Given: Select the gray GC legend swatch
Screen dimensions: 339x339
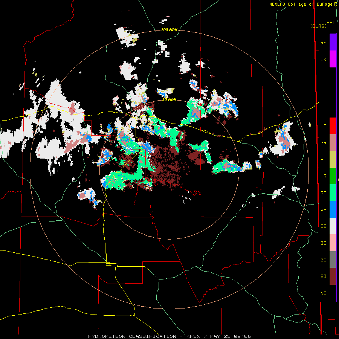Looking at the screenshot, I should coord(333,260).
